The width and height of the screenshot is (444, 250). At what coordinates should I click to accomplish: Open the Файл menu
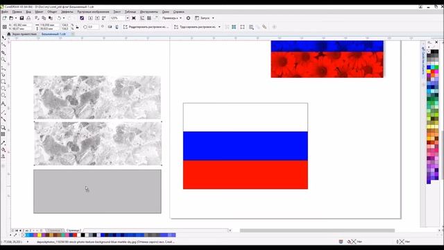point(5,12)
